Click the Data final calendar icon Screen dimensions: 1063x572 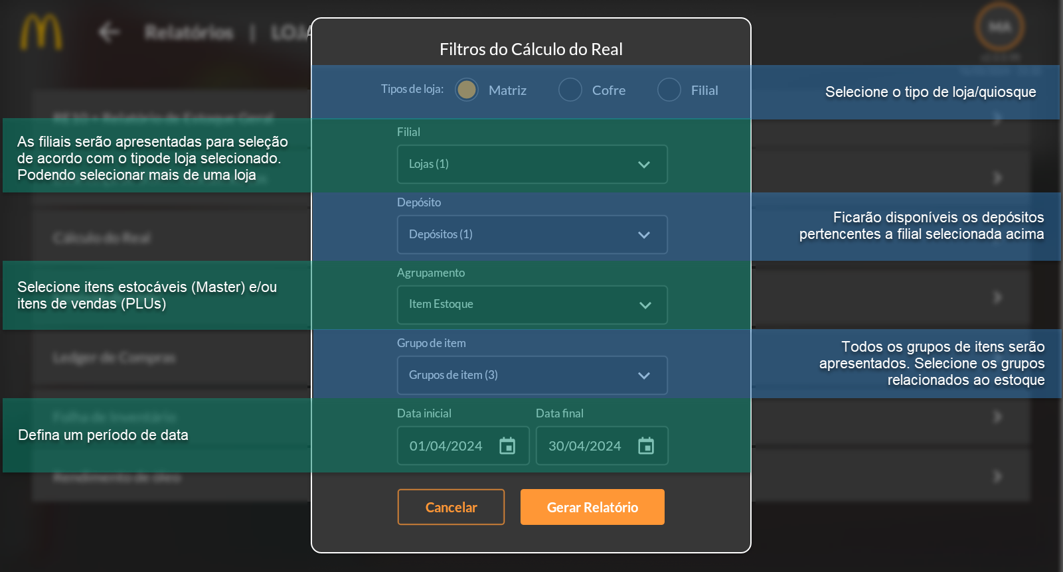tap(646, 446)
